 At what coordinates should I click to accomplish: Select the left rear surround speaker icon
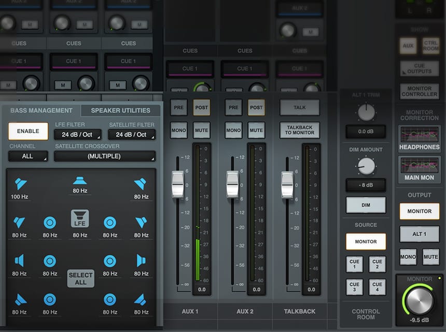click(x=20, y=299)
